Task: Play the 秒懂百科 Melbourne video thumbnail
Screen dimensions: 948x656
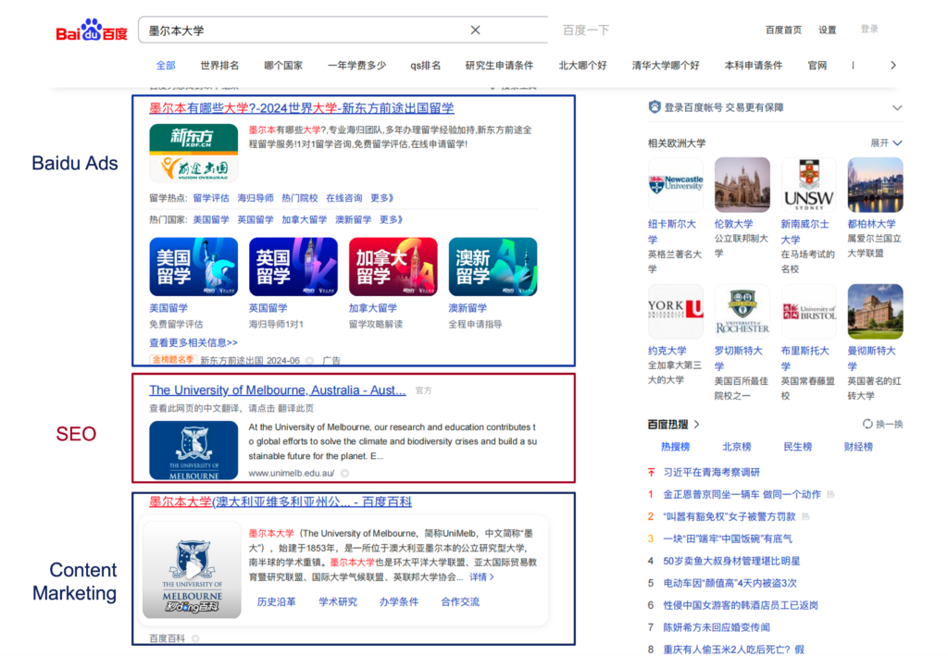Action: (x=192, y=570)
